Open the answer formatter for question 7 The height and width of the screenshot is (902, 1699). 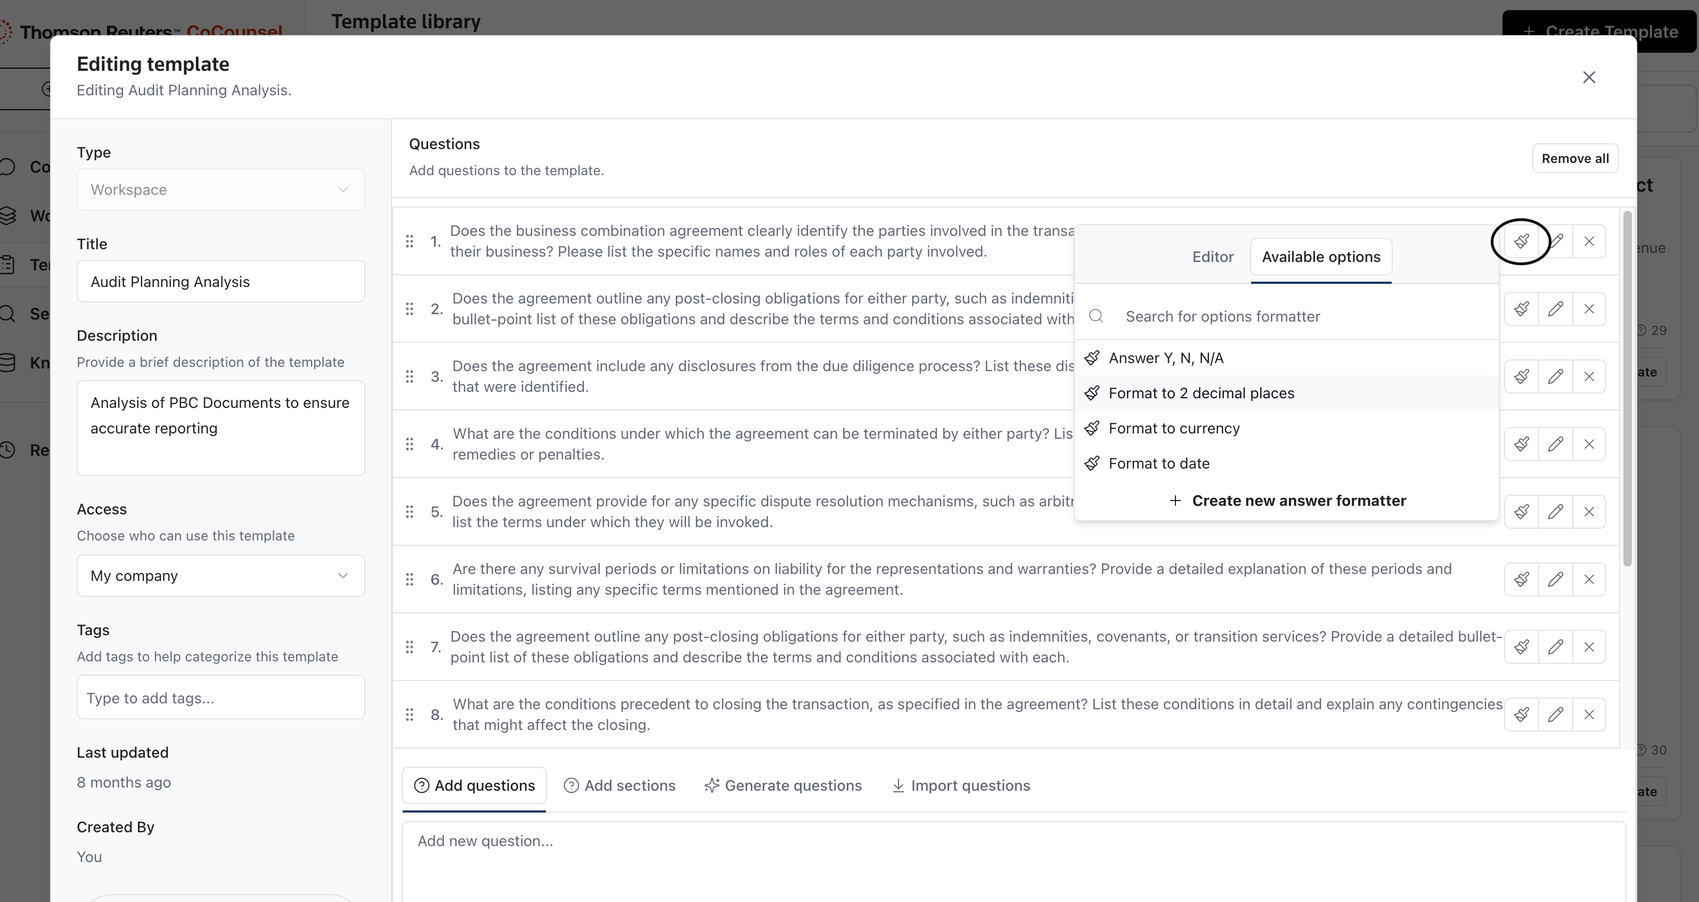tap(1521, 647)
